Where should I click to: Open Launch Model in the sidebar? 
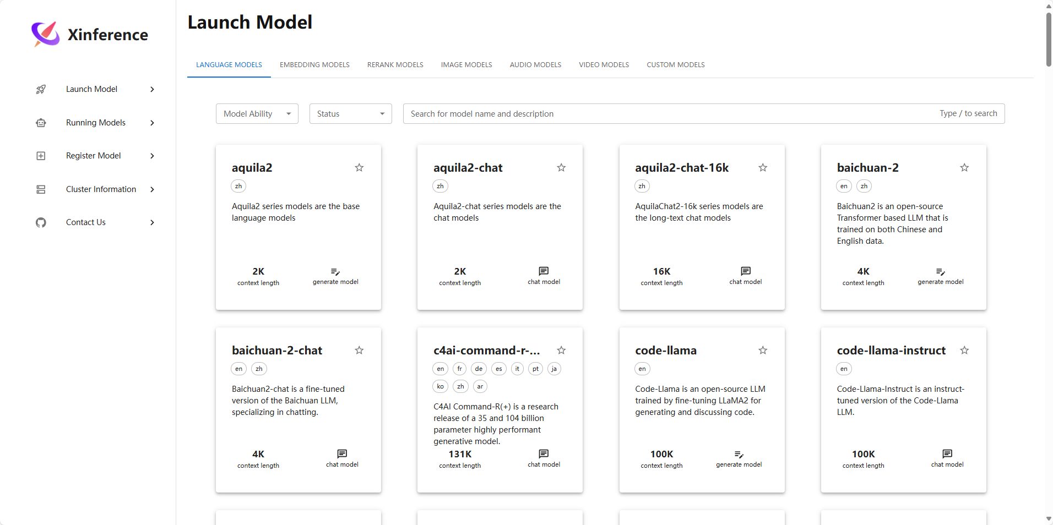[91, 89]
